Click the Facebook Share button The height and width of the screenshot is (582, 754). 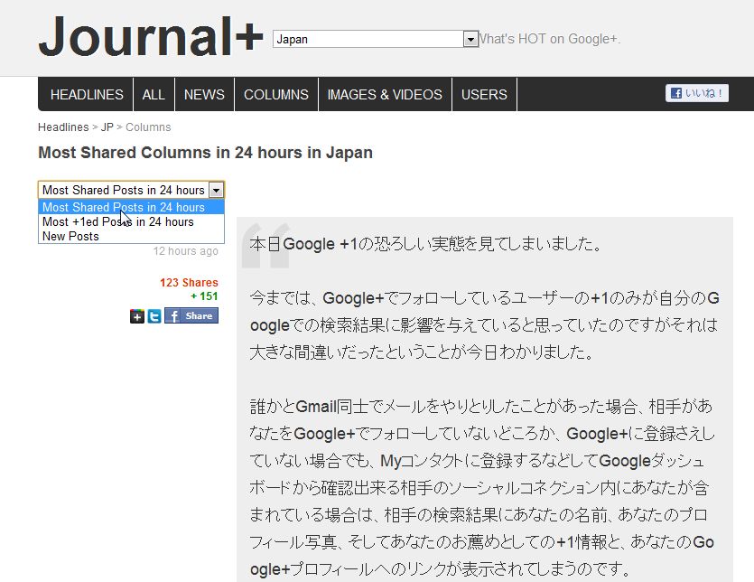click(x=191, y=315)
